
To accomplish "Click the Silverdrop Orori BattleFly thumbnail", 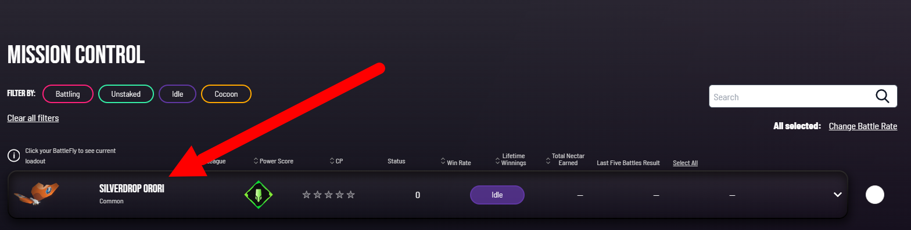I will pyautogui.click(x=37, y=194).
